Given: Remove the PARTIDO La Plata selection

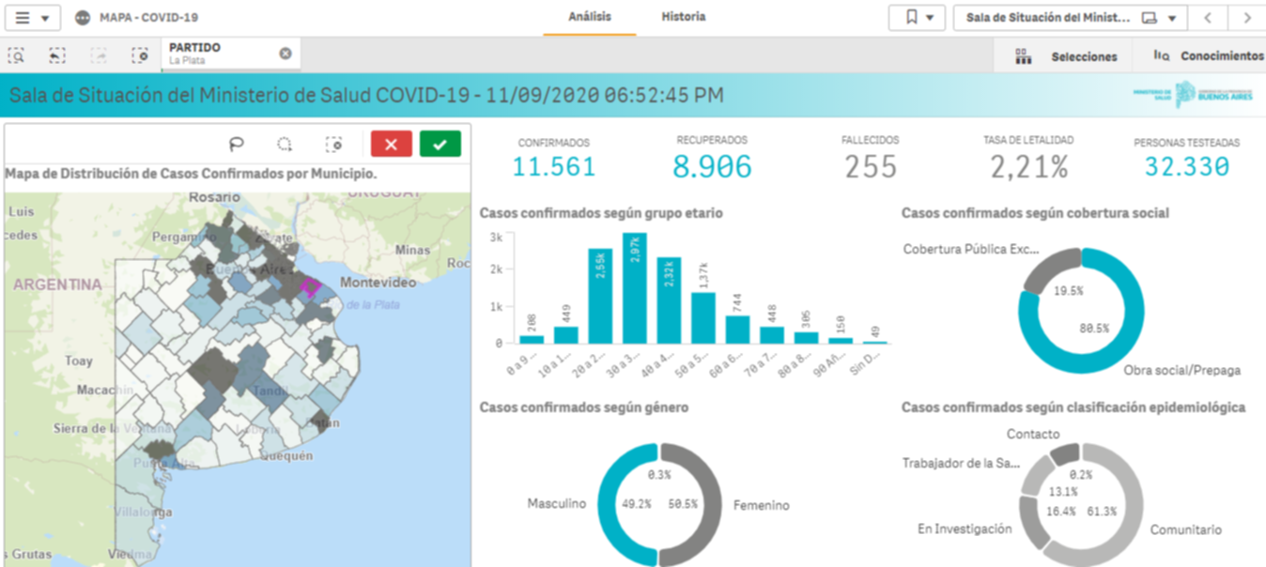Looking at the screenshot, I should click(x=286, y=54).
